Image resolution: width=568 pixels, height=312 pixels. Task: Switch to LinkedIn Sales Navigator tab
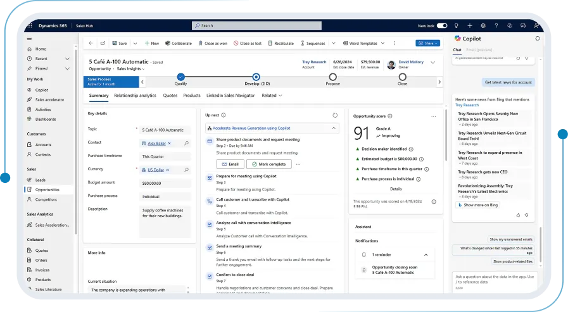230,96
